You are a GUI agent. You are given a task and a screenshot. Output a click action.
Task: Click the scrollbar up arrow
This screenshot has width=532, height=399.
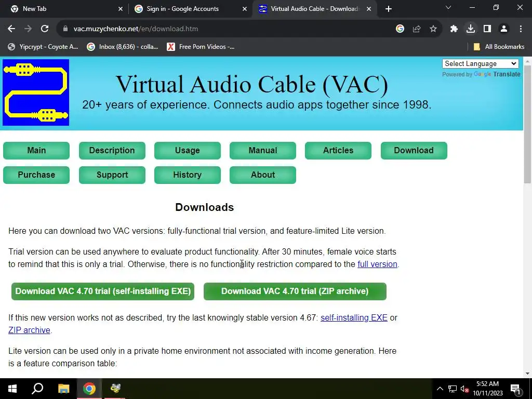point(527,61)
